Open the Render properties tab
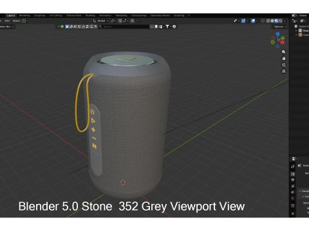Screen dimensions: 309x231 point(293,175)
